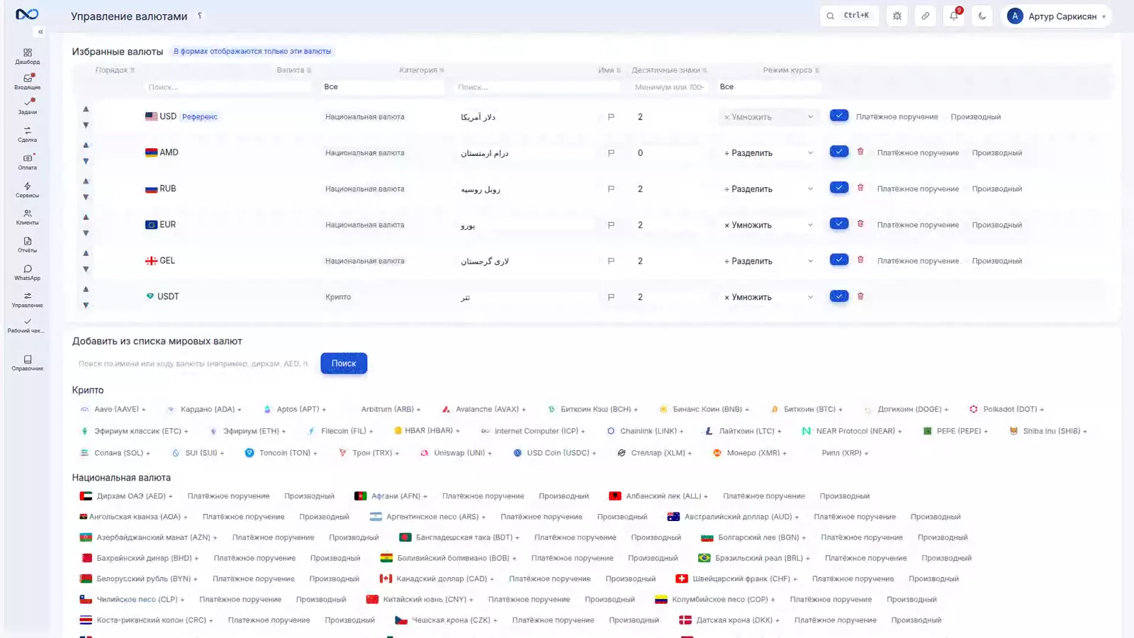Toggle the EUR row checkbox
The image size is (1134, 638).
tap(839, 224)
